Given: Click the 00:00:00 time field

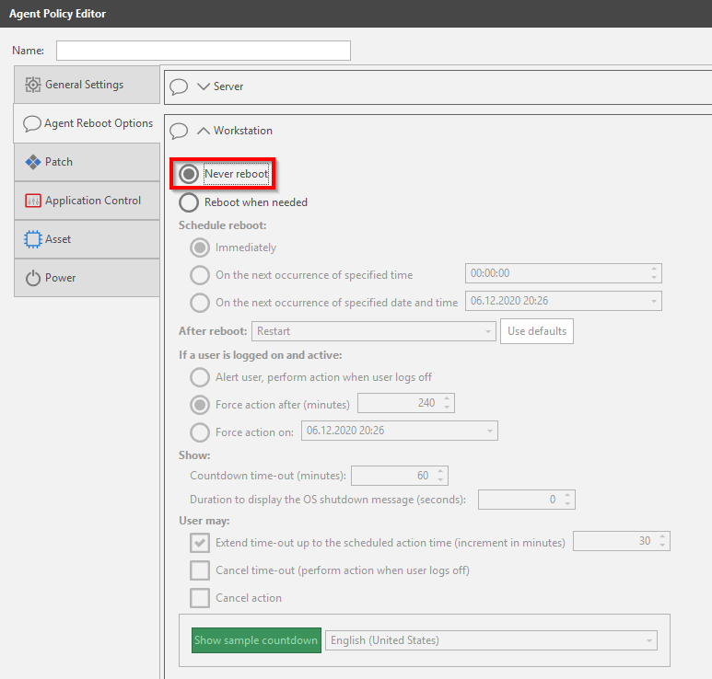Looking at the screenshot, I should [x=564, y=273].
